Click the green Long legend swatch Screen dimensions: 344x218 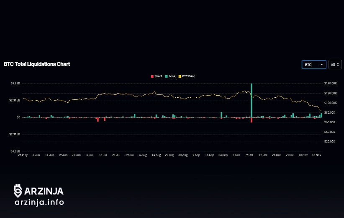pos(166,76)
